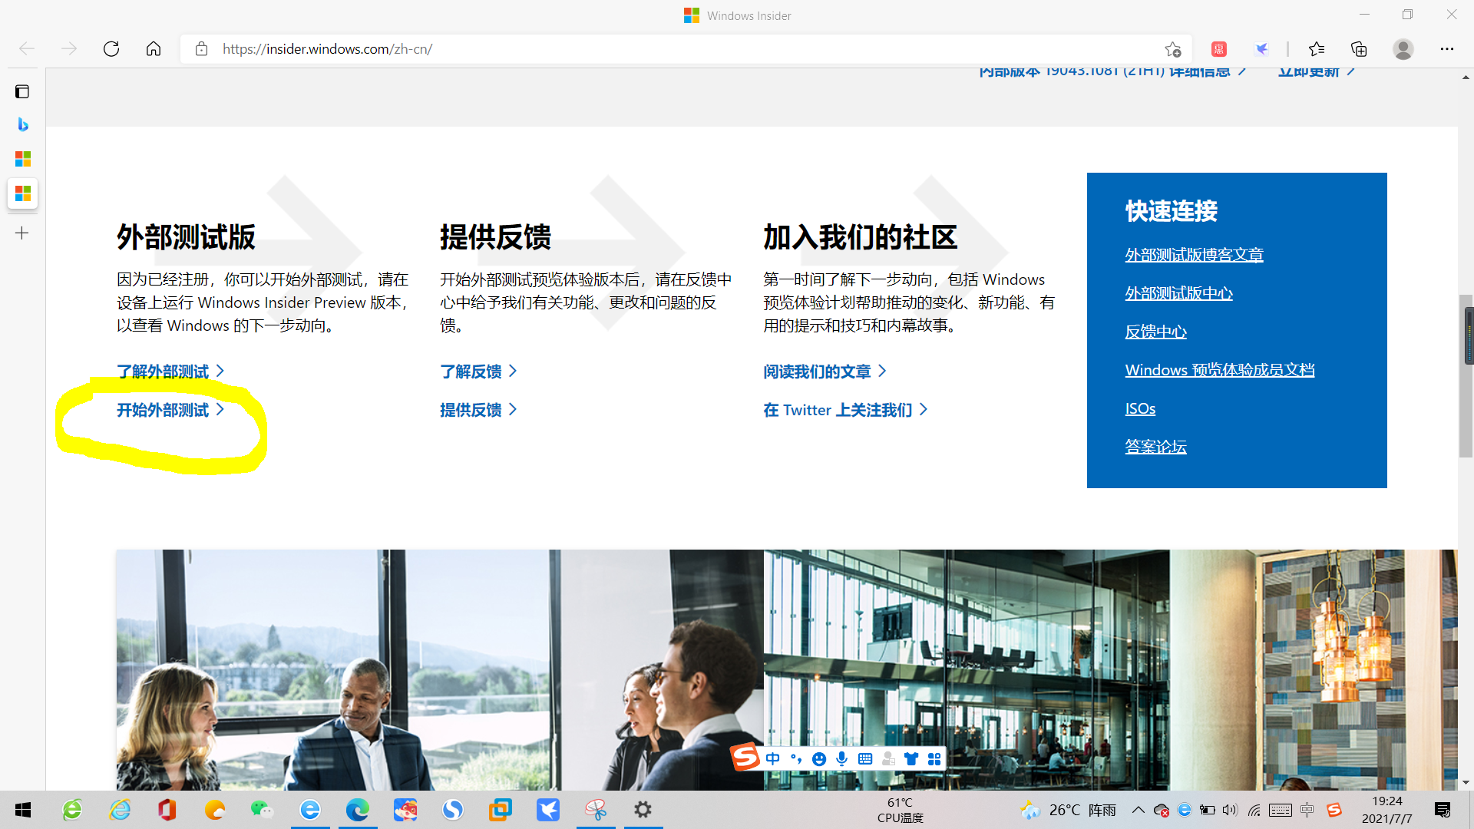
Task: Open the browser profile avatar
Action: click(x=1403, y=49)
